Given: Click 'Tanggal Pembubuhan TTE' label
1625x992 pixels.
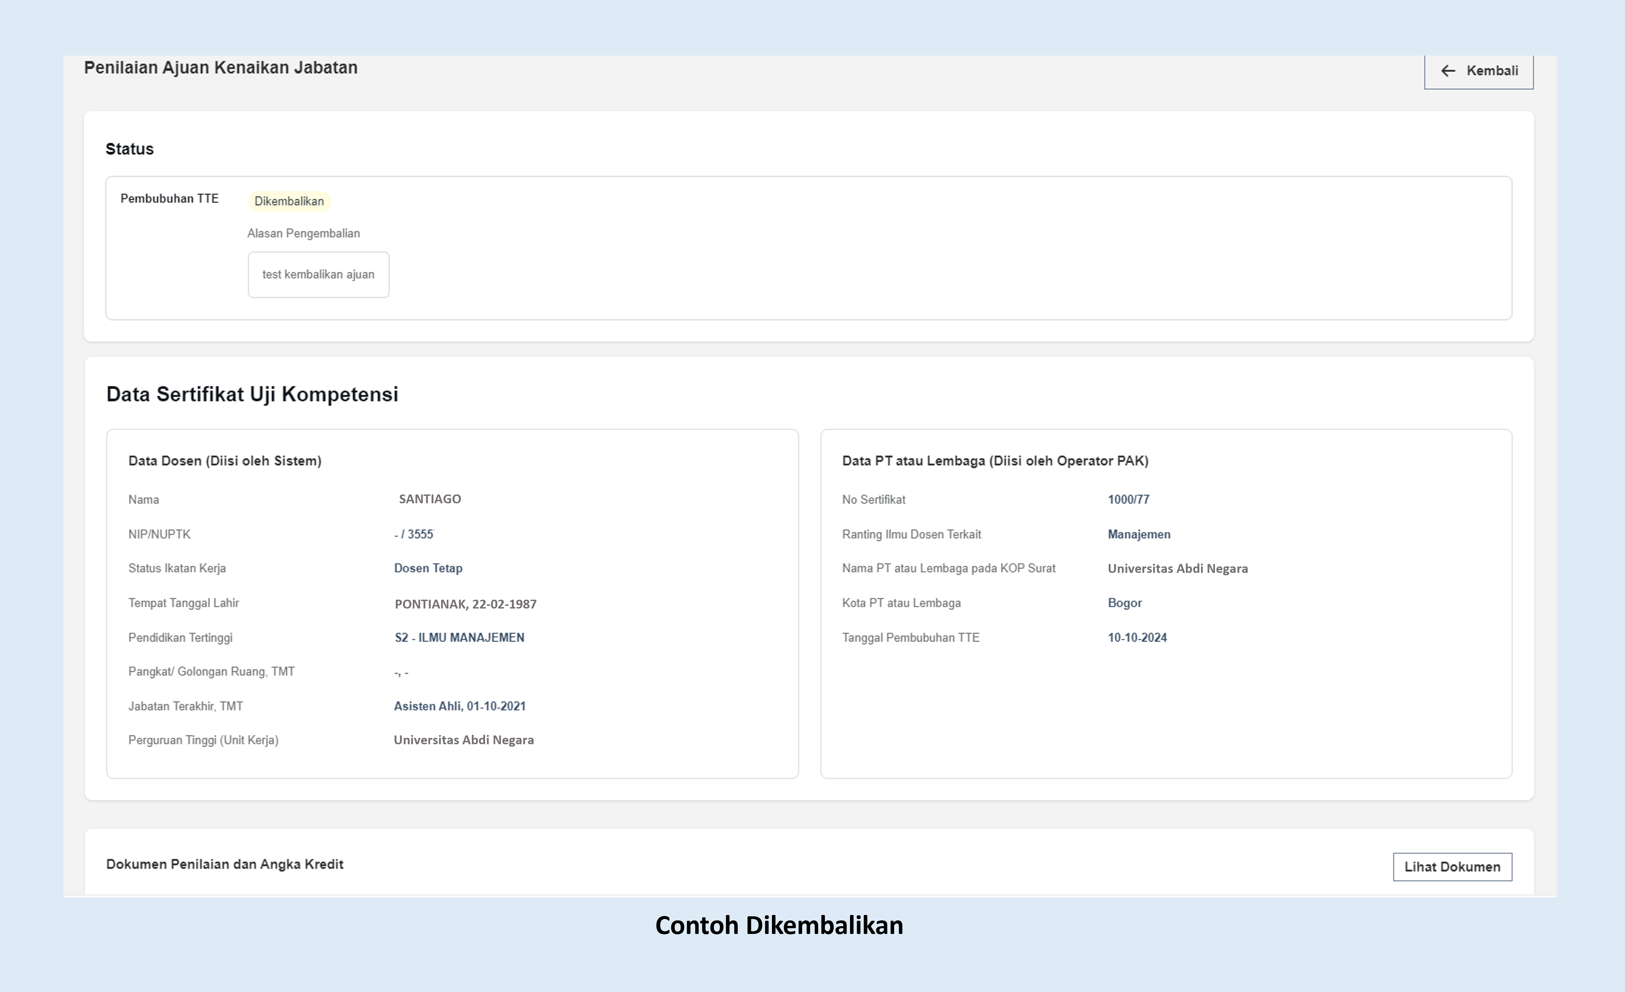Looking at the screenshot, I should click(911, 637).
